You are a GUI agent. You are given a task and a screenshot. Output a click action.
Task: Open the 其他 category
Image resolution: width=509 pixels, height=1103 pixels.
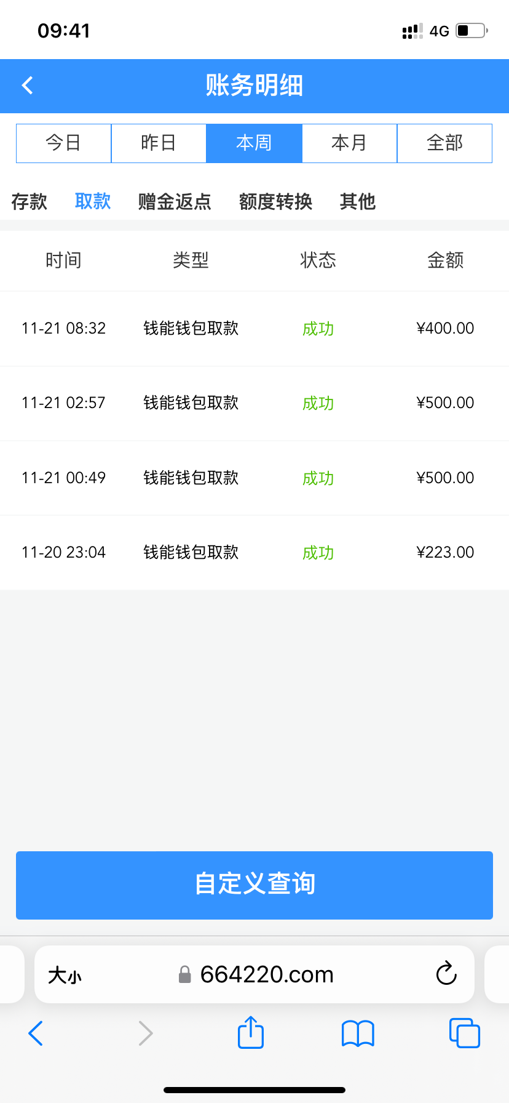357,201
